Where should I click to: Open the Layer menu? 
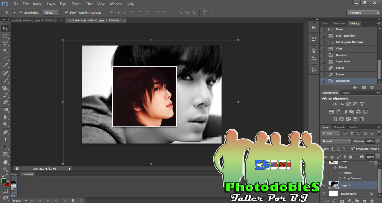coord(51,4)
